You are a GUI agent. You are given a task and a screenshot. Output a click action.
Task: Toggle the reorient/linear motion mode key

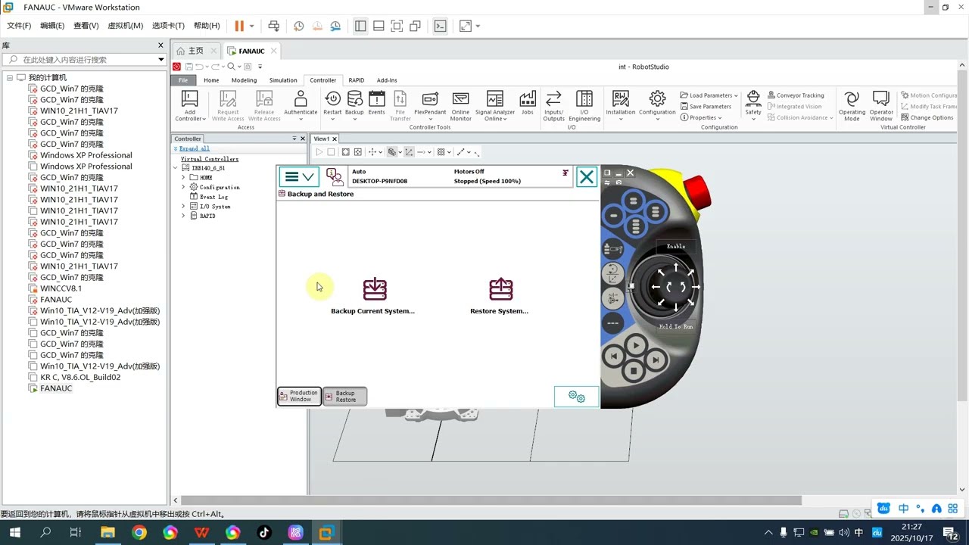point(613,273)
